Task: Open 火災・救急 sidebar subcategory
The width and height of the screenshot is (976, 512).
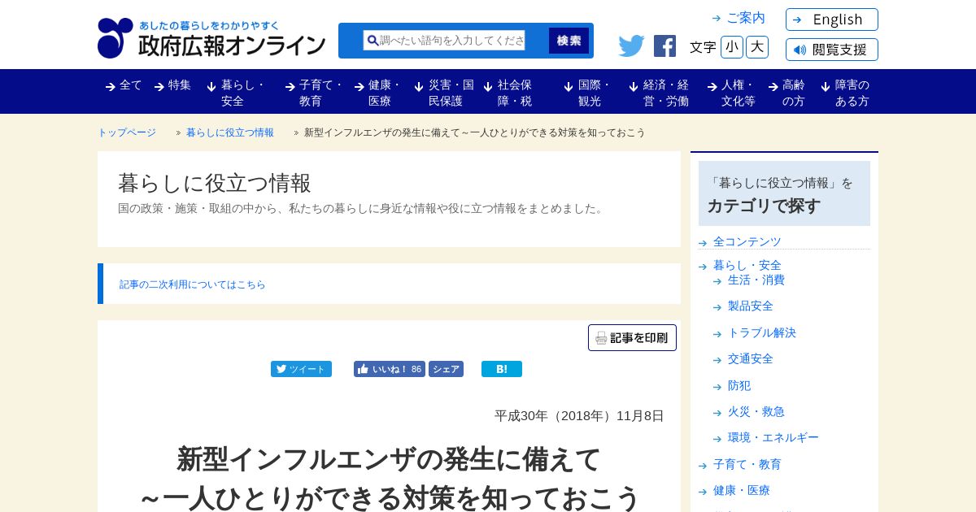Action: pos(756,411)
